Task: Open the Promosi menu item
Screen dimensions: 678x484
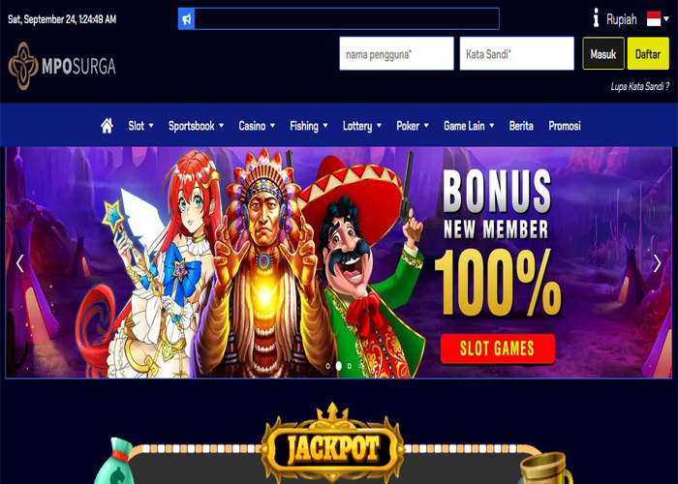Action: coord(565,126)
